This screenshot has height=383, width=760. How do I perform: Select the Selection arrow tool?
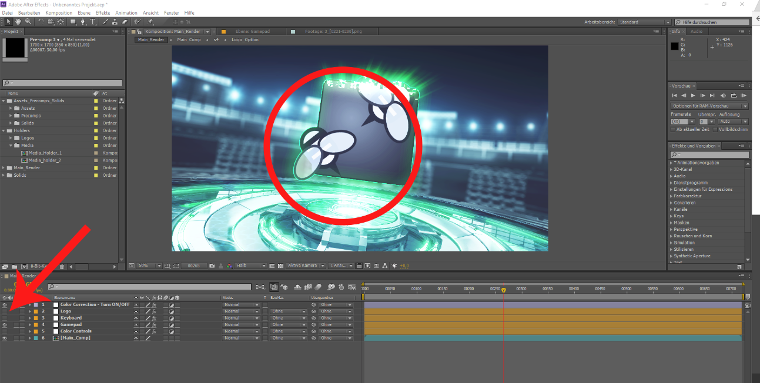pyautogui.click(x=8, y=22)
